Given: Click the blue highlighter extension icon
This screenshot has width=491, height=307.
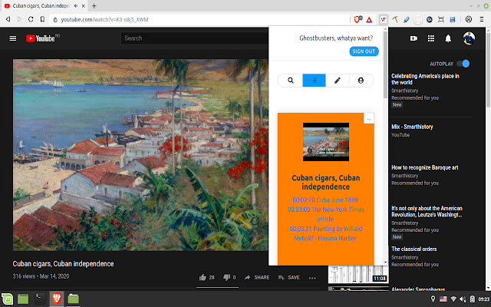Looking at the screenshot, I should coord(407,19).
